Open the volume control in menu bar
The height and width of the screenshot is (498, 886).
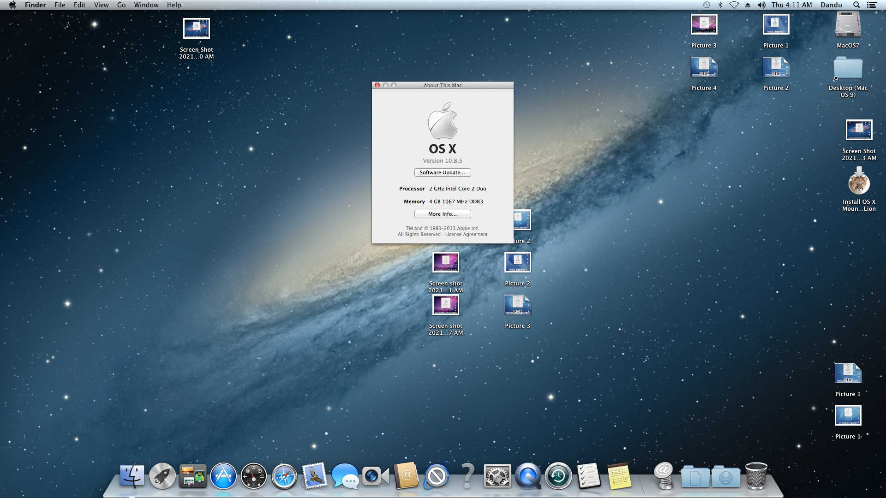(x=761, y=5)
